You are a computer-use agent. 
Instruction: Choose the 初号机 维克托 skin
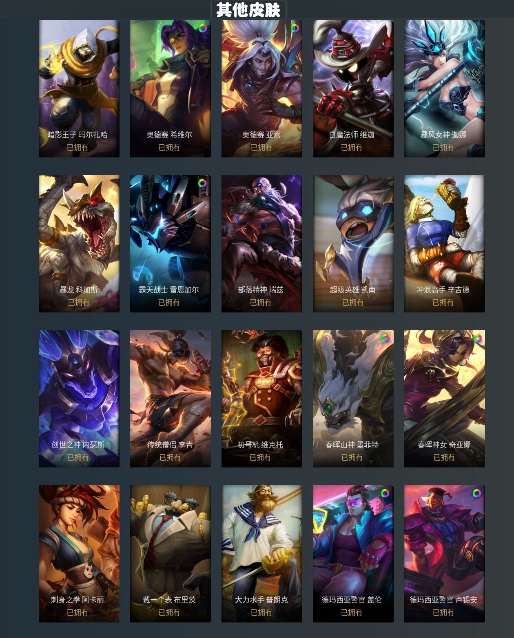point(262,399)
